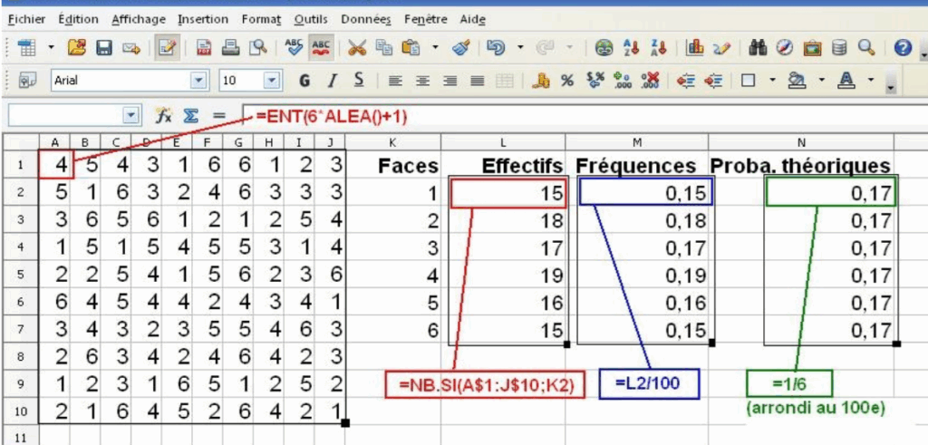The height and width of the screenshot is (445, 928).
Task: Expand the Name Box dropdown arrow
Action: click(x=132, y=115)
